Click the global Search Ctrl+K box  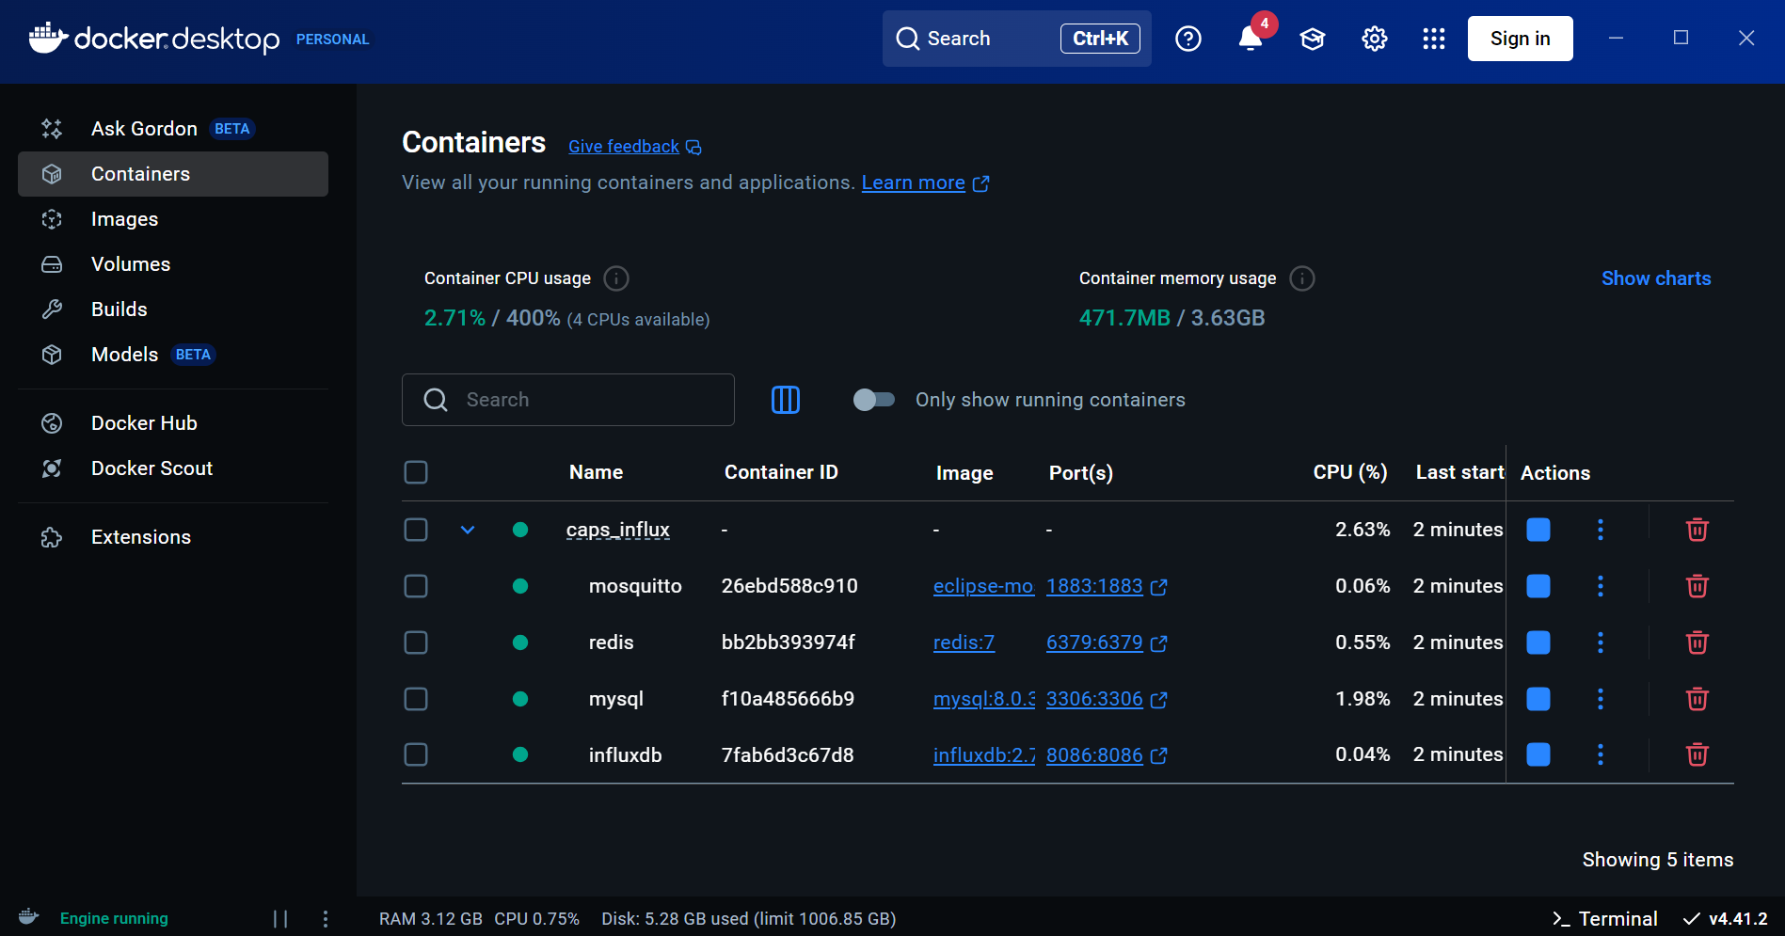coord(1016,39)
